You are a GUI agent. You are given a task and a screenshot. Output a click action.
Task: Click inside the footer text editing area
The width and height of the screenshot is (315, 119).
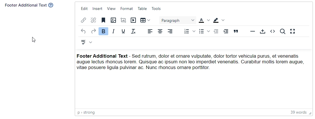pos(194,85)
